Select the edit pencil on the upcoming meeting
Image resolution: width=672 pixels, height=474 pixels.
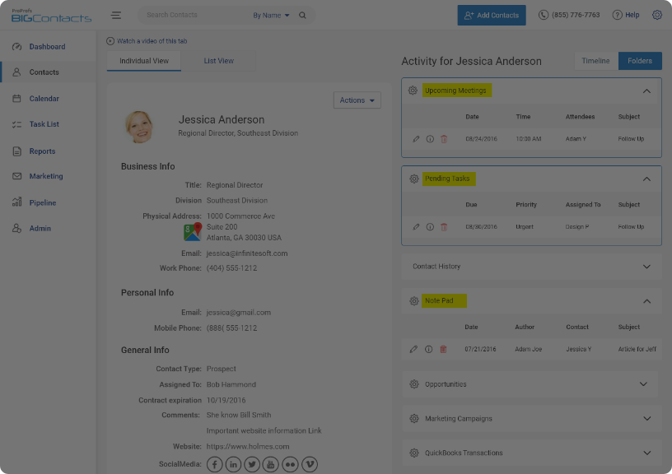click(x=415, y=139)
